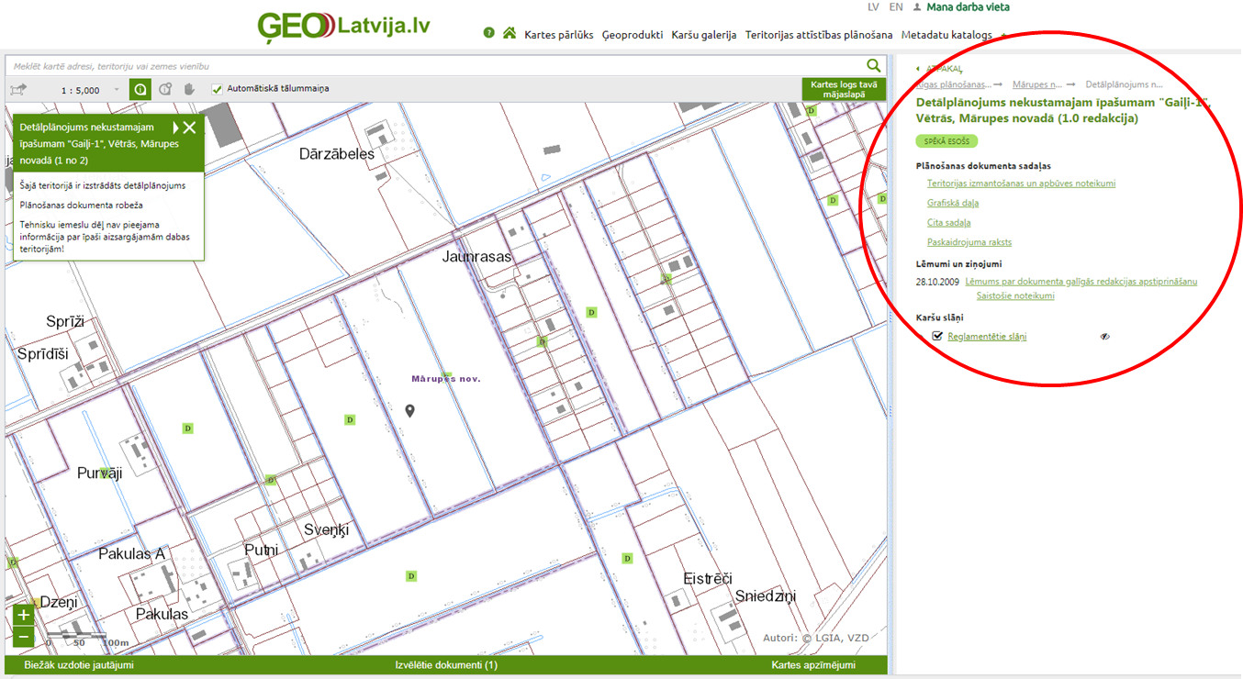Open Paskaidrojuma raksts link

point(969,242)
